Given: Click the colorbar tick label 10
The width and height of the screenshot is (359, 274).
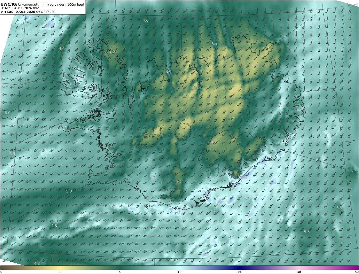Looking at the screenshot, I should point(179,272).
